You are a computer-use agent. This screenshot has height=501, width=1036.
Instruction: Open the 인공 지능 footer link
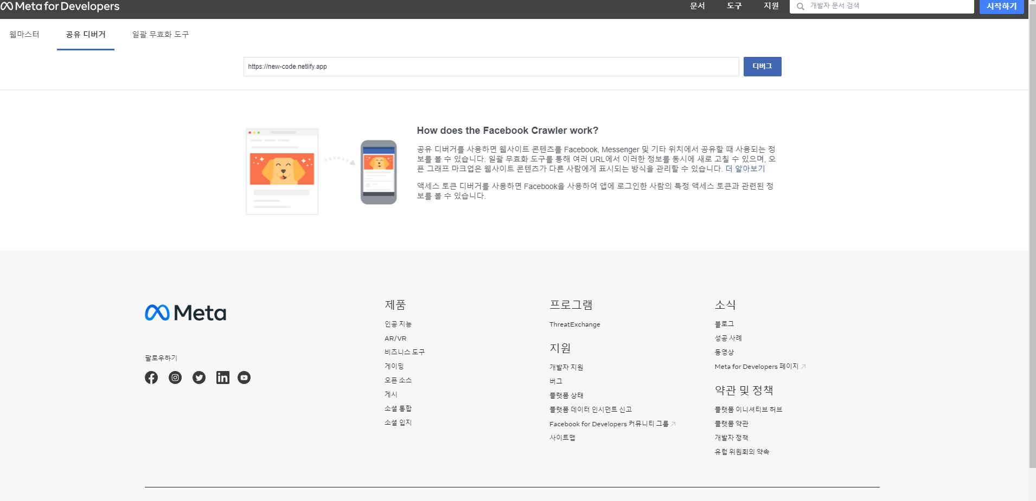(398, 324)
